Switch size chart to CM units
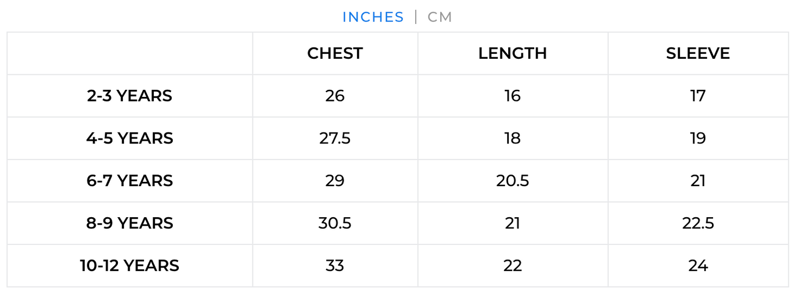 click(x=440, y=17)
